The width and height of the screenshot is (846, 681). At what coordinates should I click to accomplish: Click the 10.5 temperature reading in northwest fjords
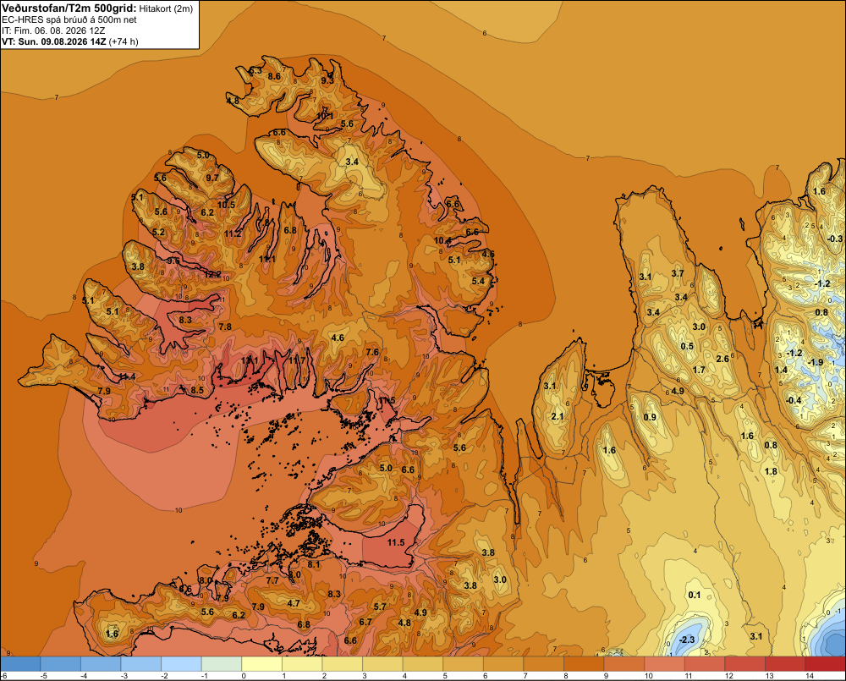click(226, 205)
